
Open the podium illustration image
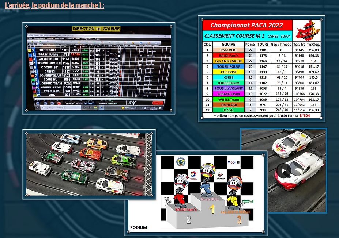point(196,193)
